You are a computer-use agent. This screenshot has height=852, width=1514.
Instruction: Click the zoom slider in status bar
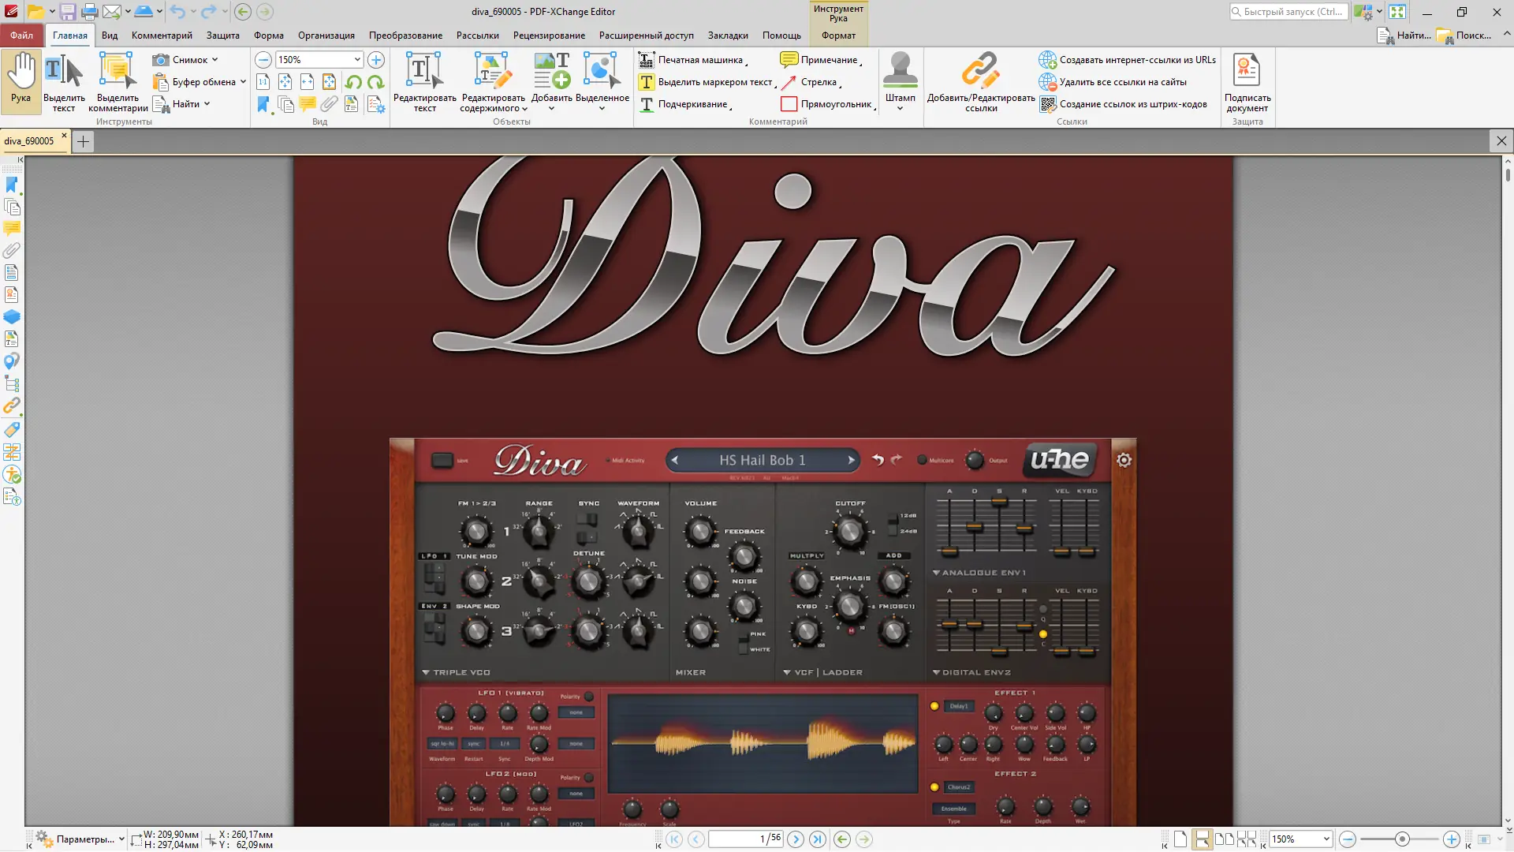point(1401,839)
